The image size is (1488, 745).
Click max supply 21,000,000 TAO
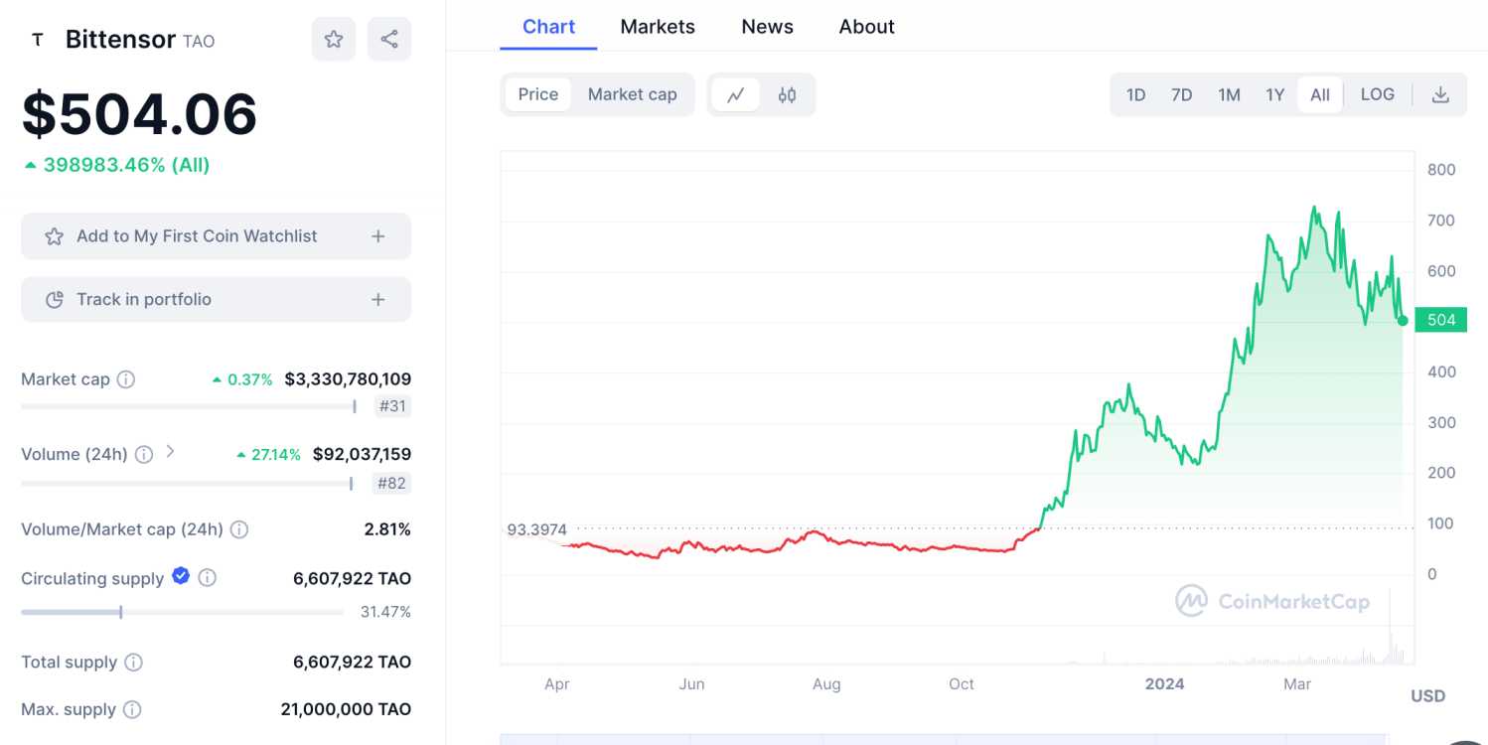pyautogui.click(x=346, y=710)
